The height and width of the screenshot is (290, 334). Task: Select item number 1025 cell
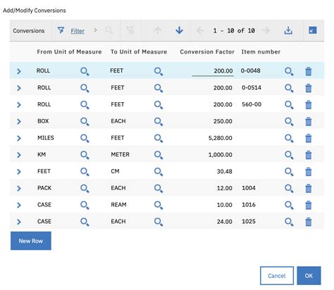(249, 222)
